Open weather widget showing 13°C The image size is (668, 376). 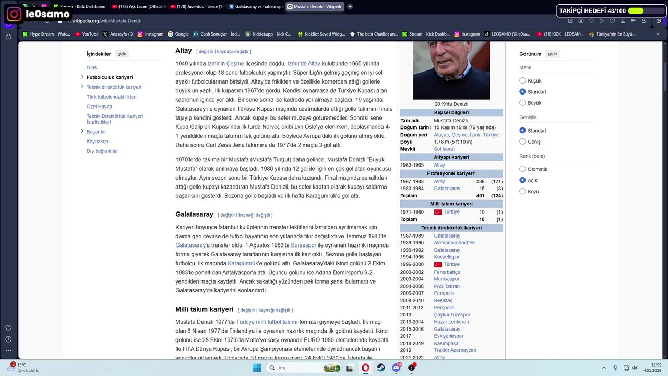[x=23, y=368]
